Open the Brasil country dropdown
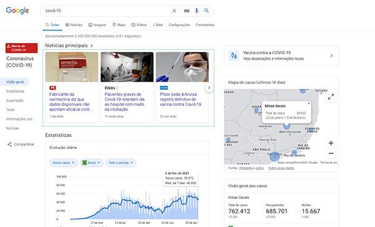The width and height of the screenshot is (375, 227). [x=91, y=163]
